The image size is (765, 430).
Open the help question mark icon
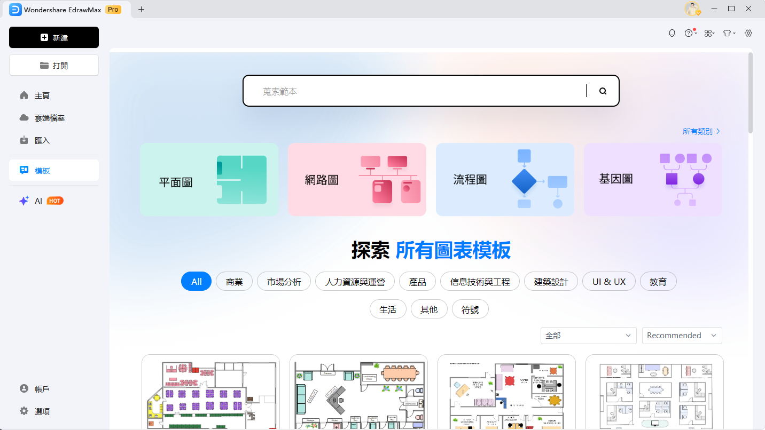point(689,33)
